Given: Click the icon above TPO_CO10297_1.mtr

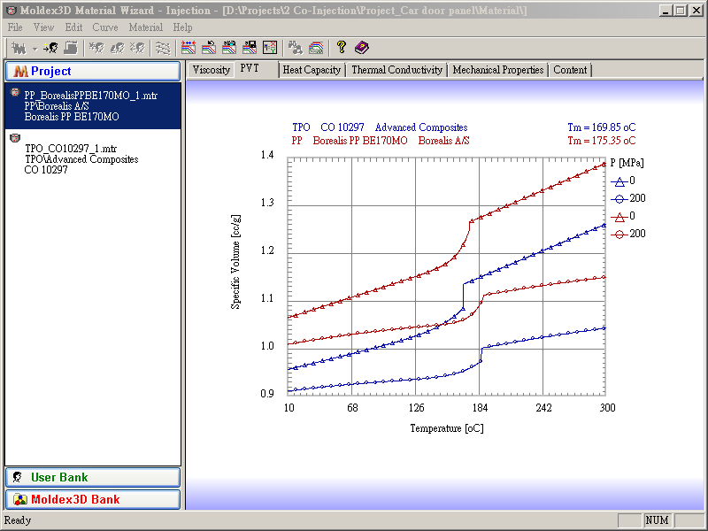Looking at the screenshot, I should point(15,138).
